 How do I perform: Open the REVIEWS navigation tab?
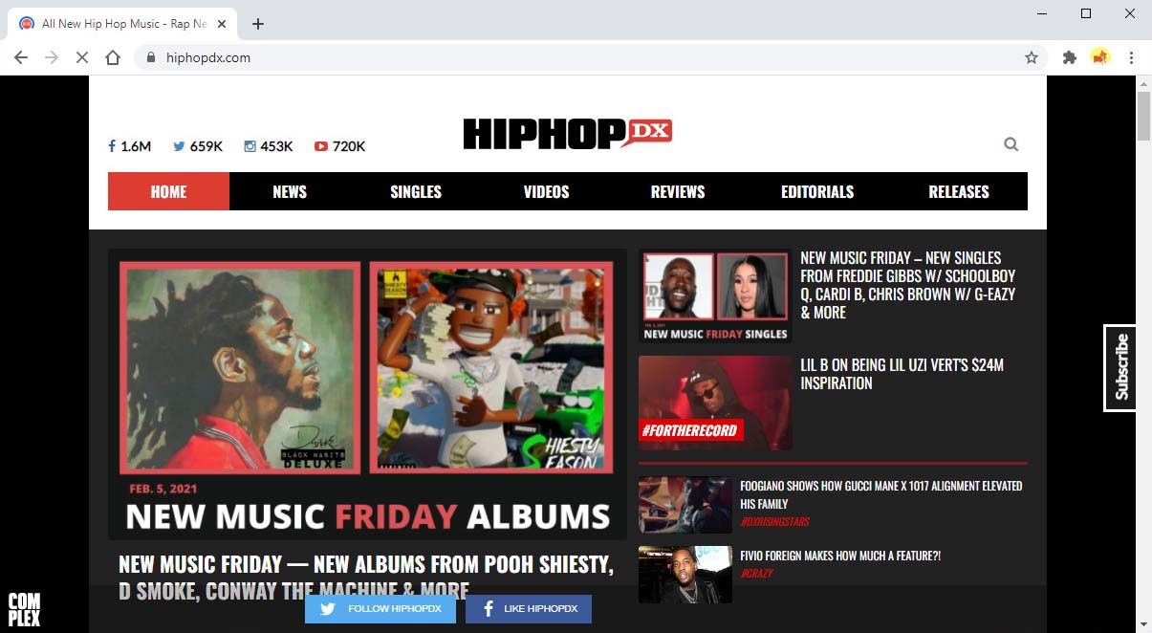678,191
